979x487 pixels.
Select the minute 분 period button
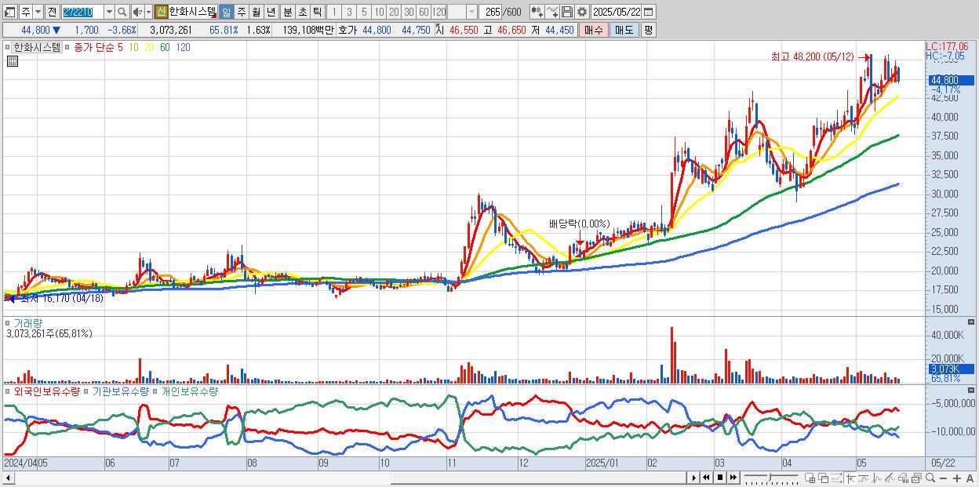coord(287,12)
